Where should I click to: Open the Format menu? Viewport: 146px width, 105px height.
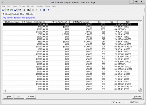tap(22, 6)
